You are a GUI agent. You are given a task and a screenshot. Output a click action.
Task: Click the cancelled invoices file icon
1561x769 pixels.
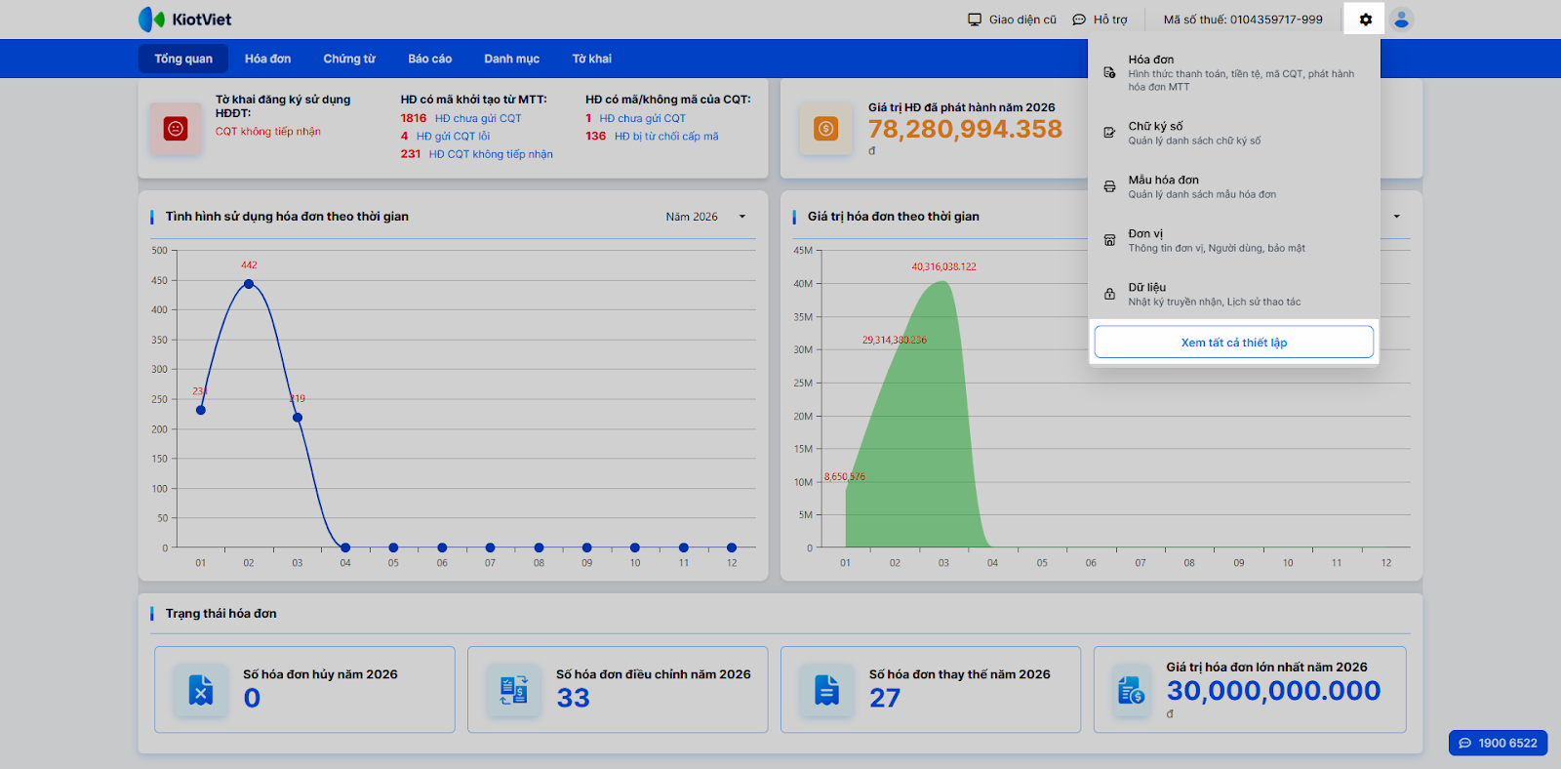coord(201,690)
